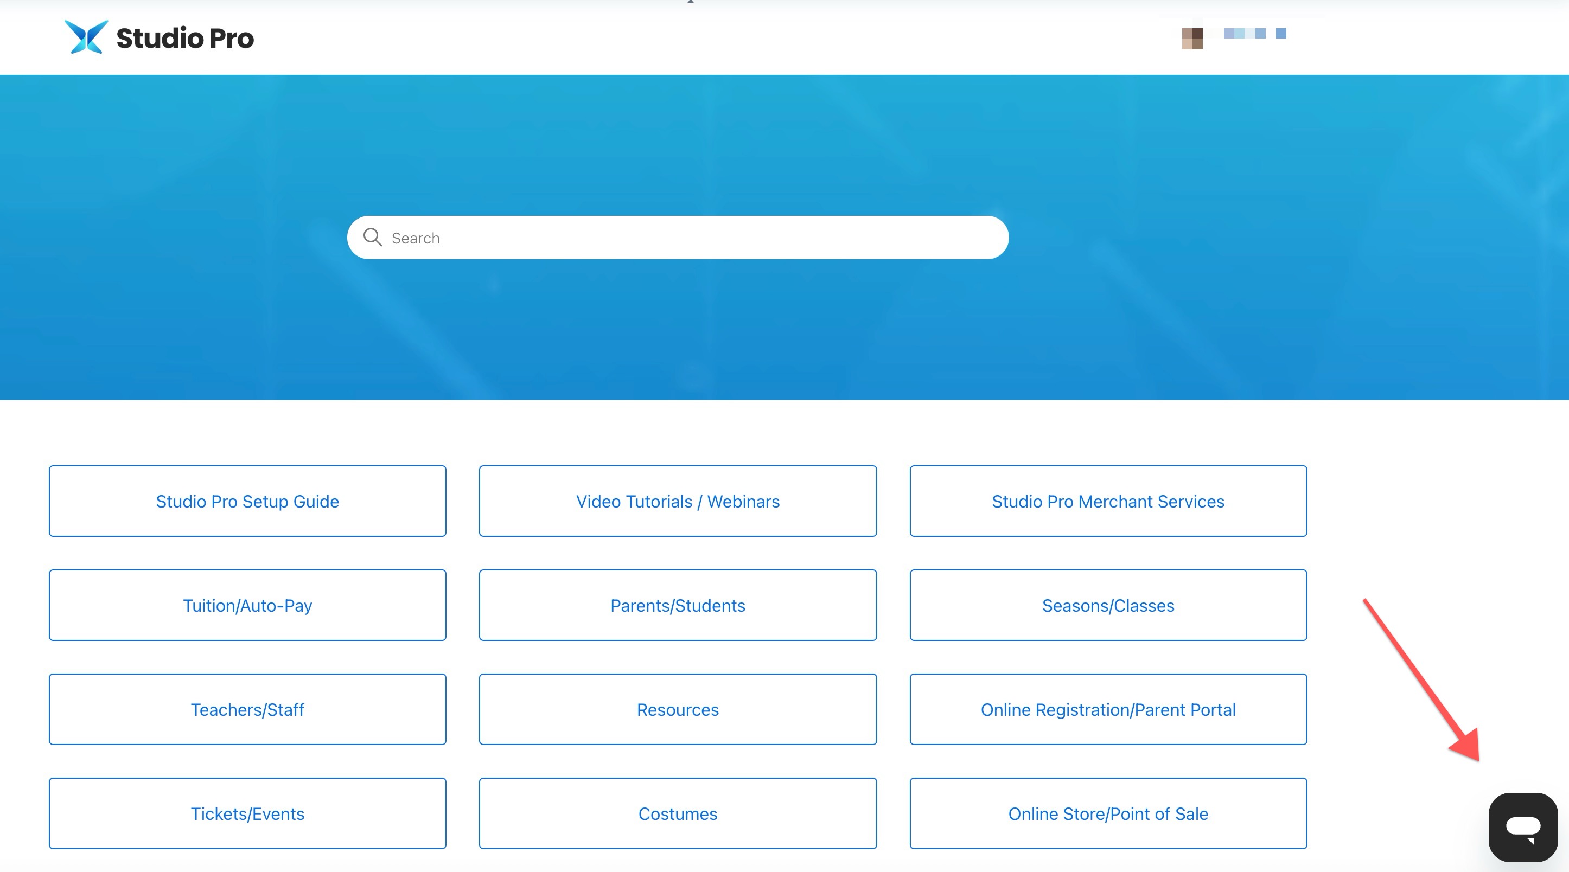Click the Studio Pro butterfly logo
Viewport: 1569px width, 872px height.
pos(86,37)
